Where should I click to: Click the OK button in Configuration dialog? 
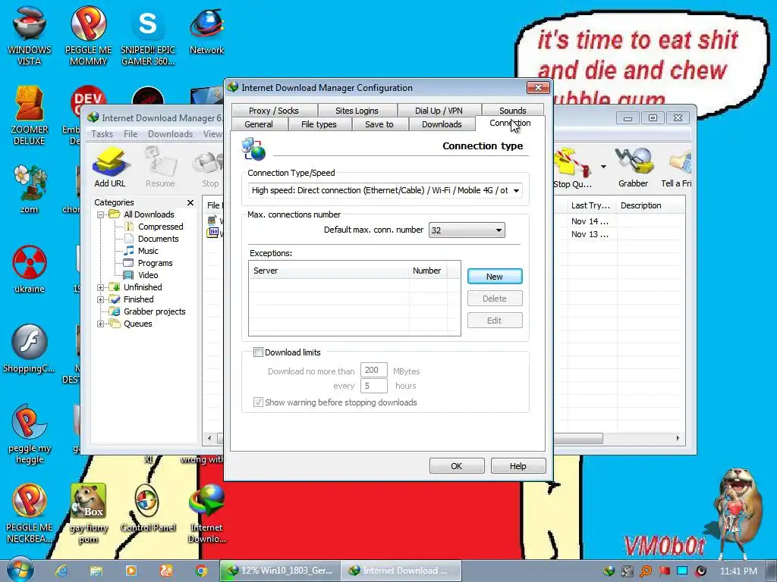point(456,466)
